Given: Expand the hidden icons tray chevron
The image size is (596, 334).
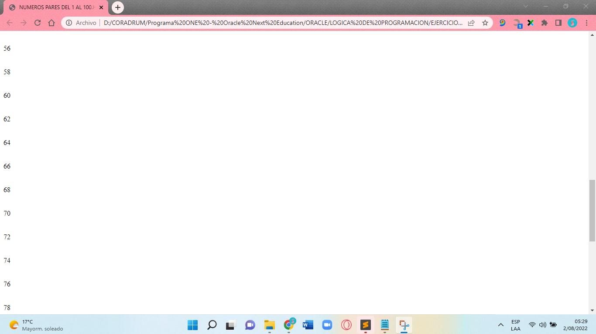Looking at the screenshot, I should click(500, 325).
